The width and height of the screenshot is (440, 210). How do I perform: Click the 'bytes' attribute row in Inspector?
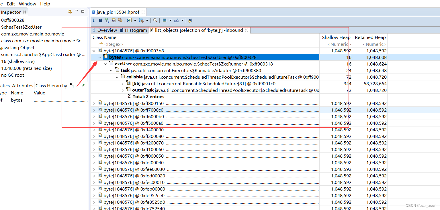coord(44,100)
